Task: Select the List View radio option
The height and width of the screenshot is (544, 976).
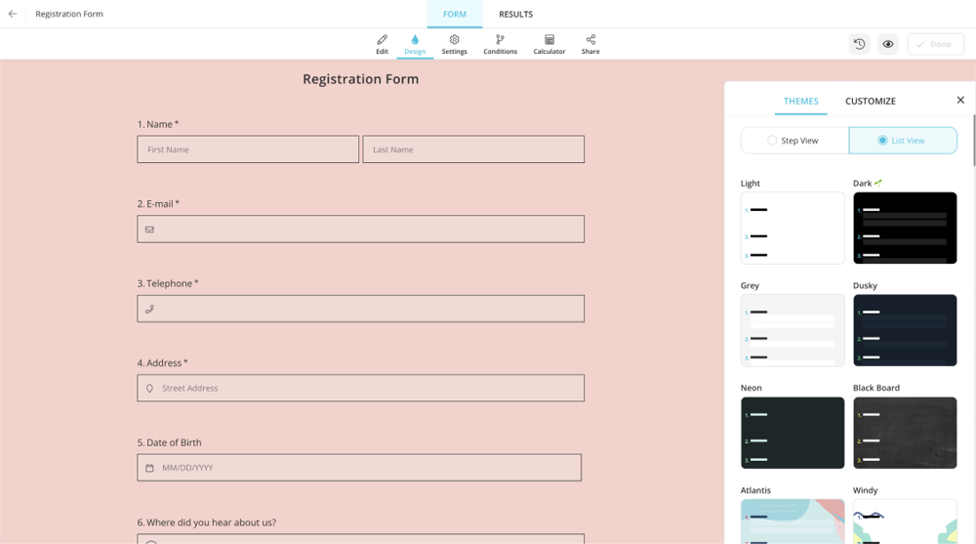Action: tap(903, 141)
